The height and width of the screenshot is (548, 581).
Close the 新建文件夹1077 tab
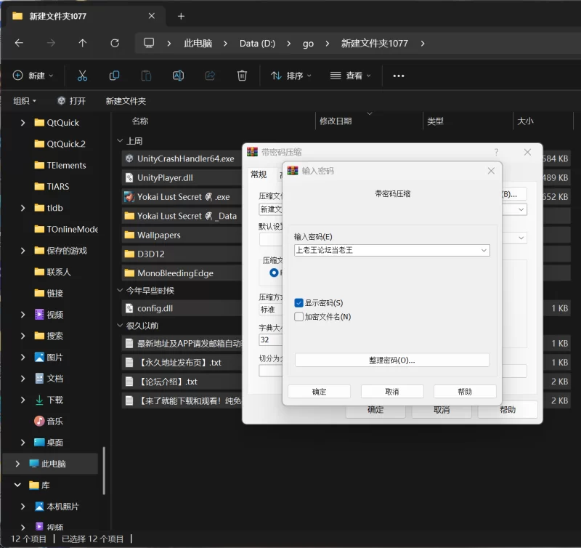(152, 16)
